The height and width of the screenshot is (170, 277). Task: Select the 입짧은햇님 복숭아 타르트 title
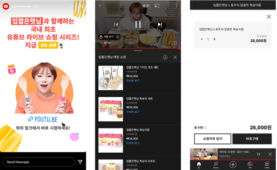tap(141, 161)
